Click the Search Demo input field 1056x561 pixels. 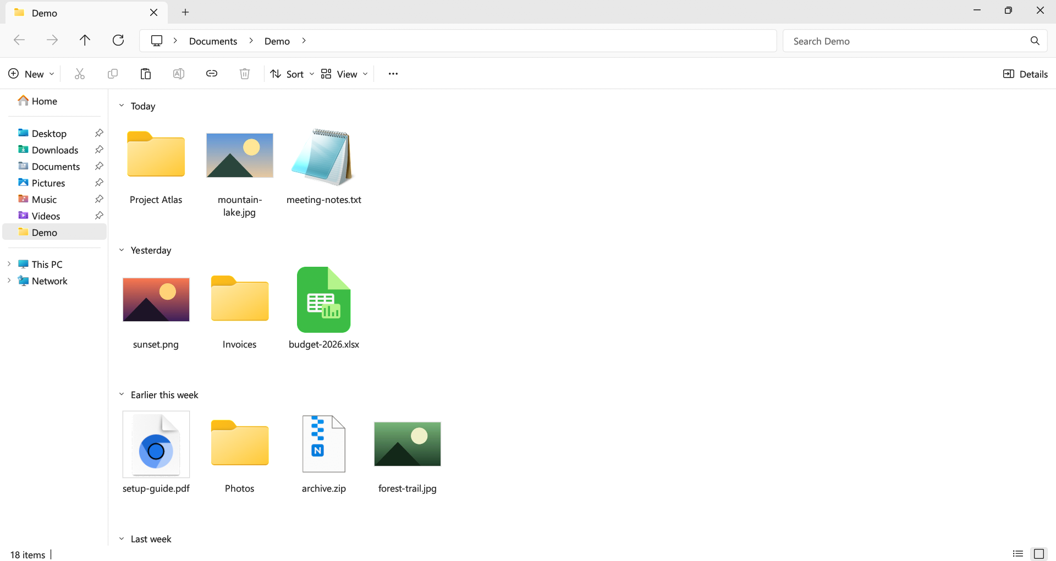(915, 41)
